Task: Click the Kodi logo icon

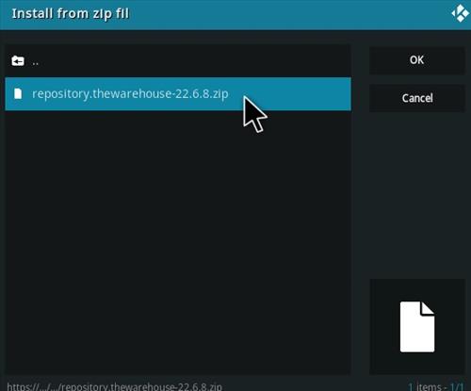Action: click(460, 13)
